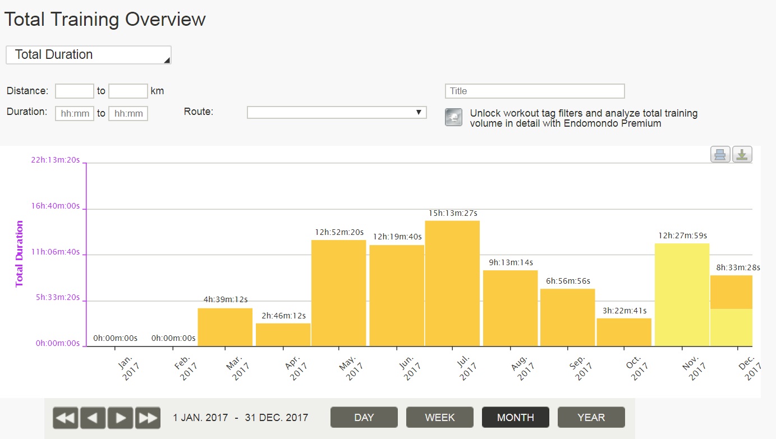Click the Duration end hh:mm field
This screenshot has width=776, height=439.
tap(128, 113)
